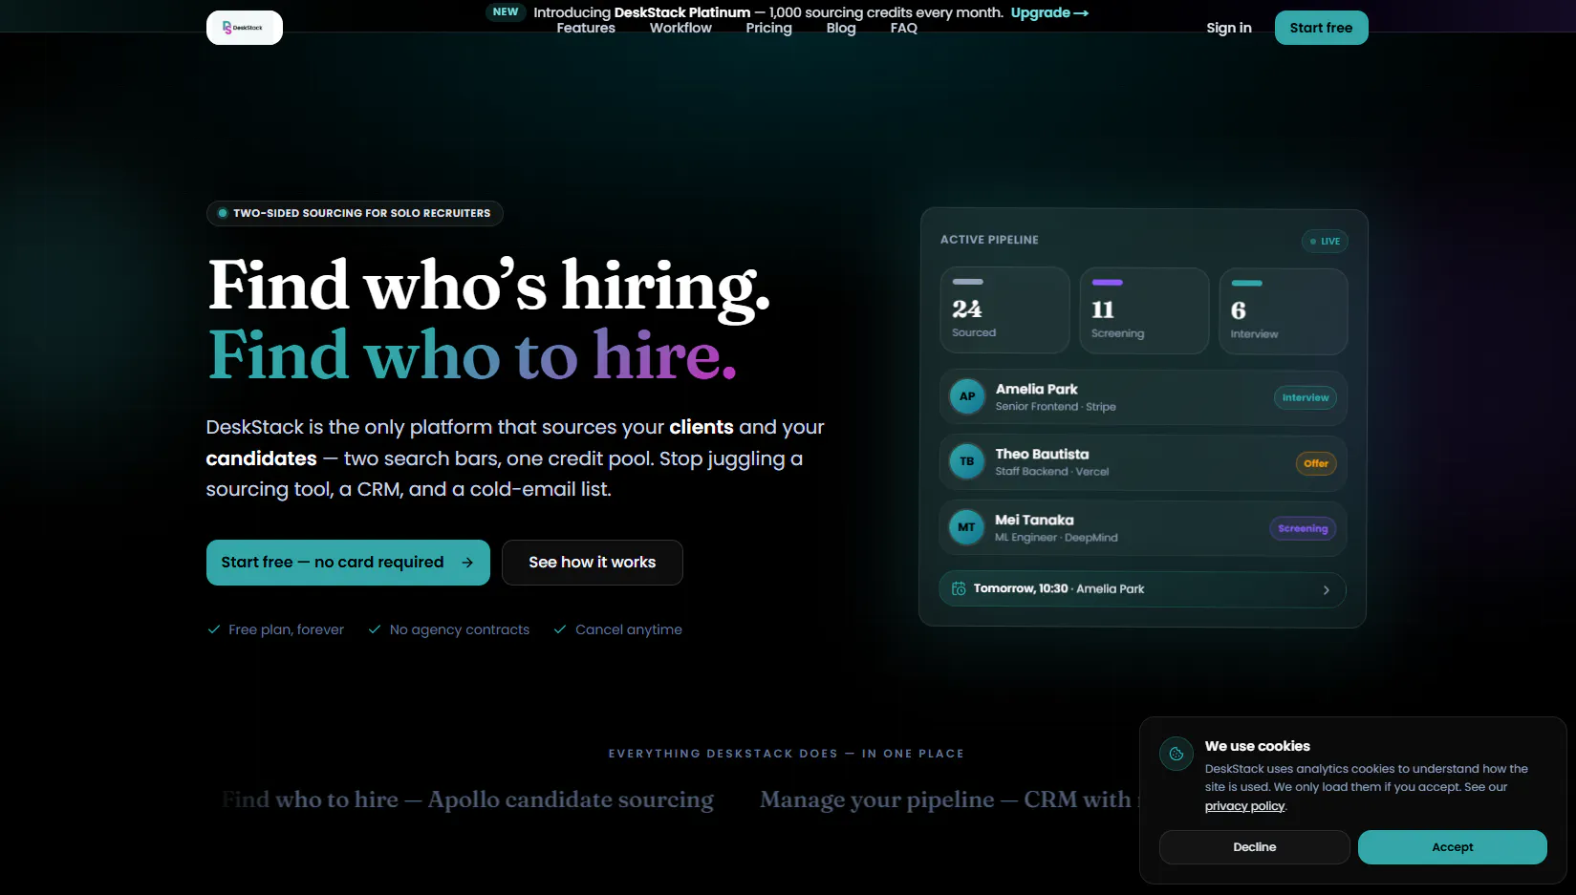Follow the Upgrade link in the announcement banner

(x=1049, y=12)
